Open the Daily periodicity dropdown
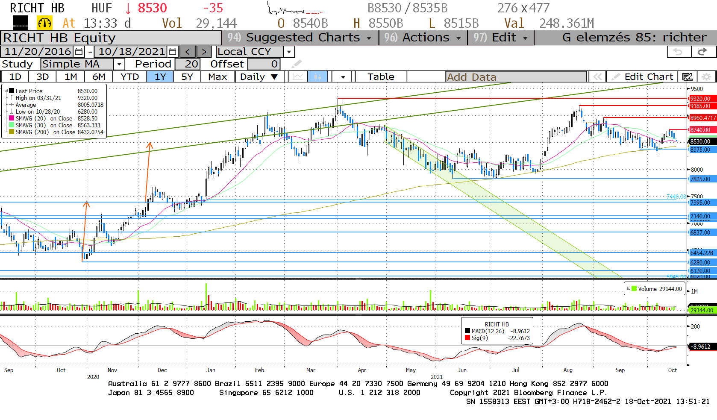The height and width of the screenshot is (420, 717). 259,77
